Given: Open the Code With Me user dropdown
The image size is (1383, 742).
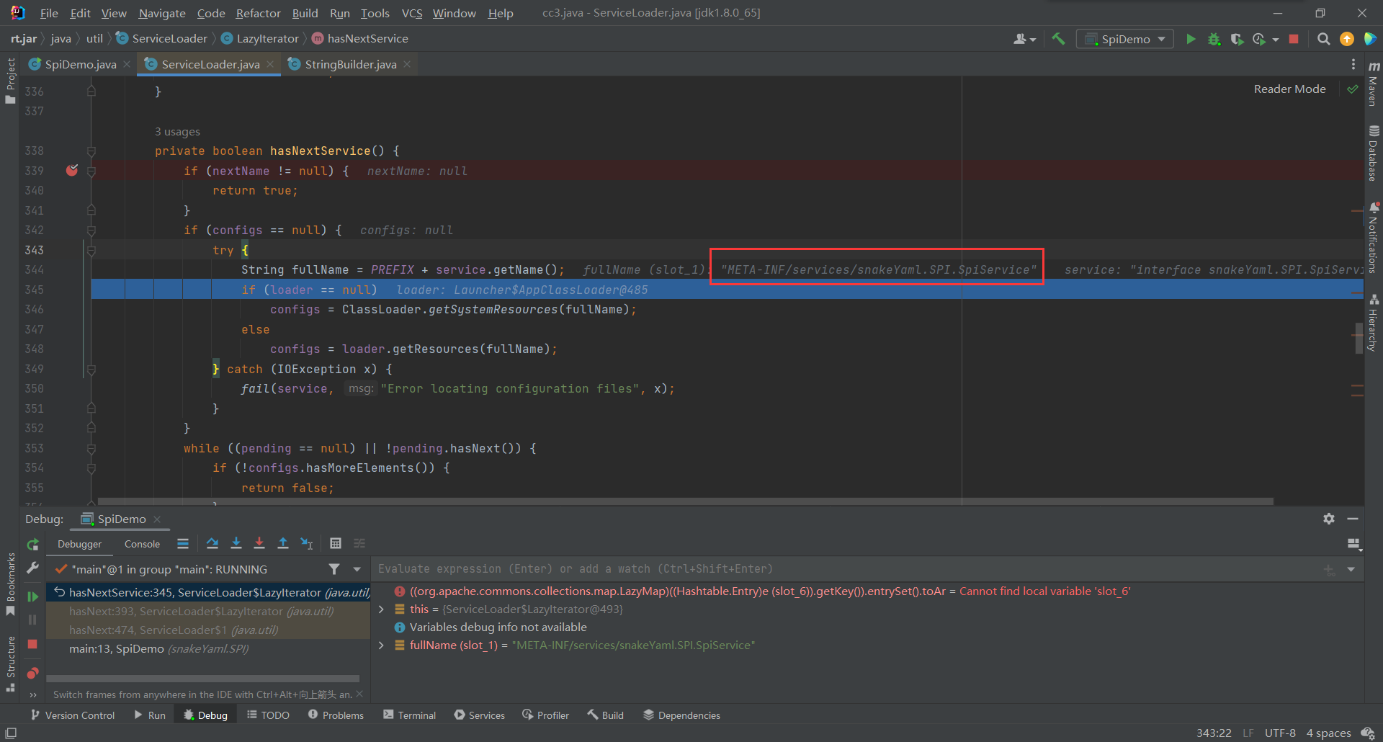Looking at the screenshot, I should click(x=1024, y=39).
